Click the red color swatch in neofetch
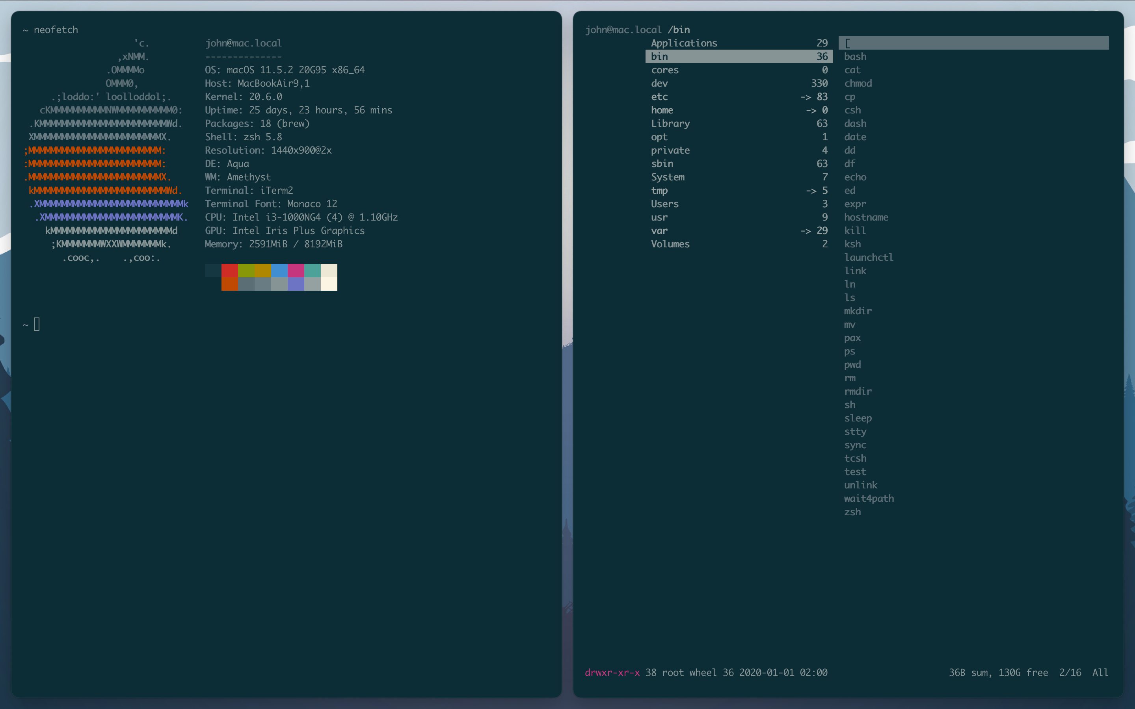The height and width of the screenshot is (709, 1135). click(229, 271)
